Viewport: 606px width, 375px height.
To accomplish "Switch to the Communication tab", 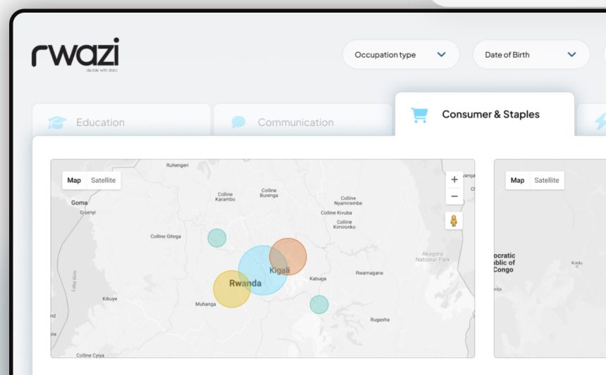I will (x=302, y=120).
